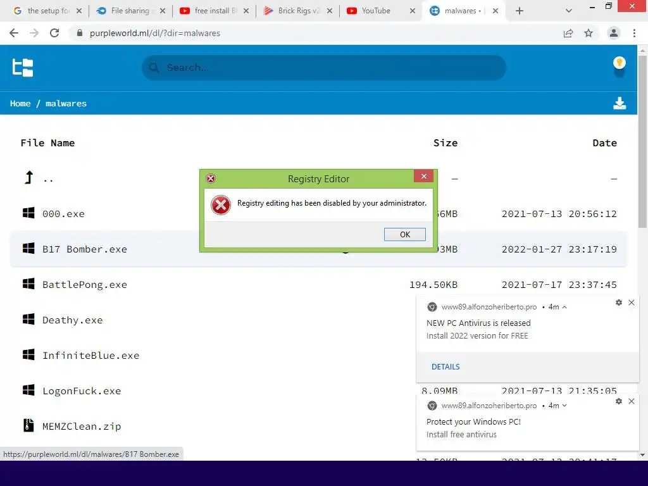This screenshot has width=648, height=486.
Task: Click the file browser logo icon
Action: [x=22, y=68]
